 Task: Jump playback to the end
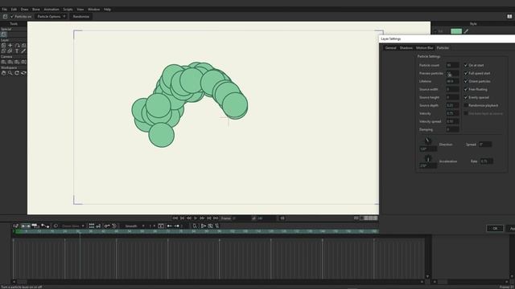216,218
